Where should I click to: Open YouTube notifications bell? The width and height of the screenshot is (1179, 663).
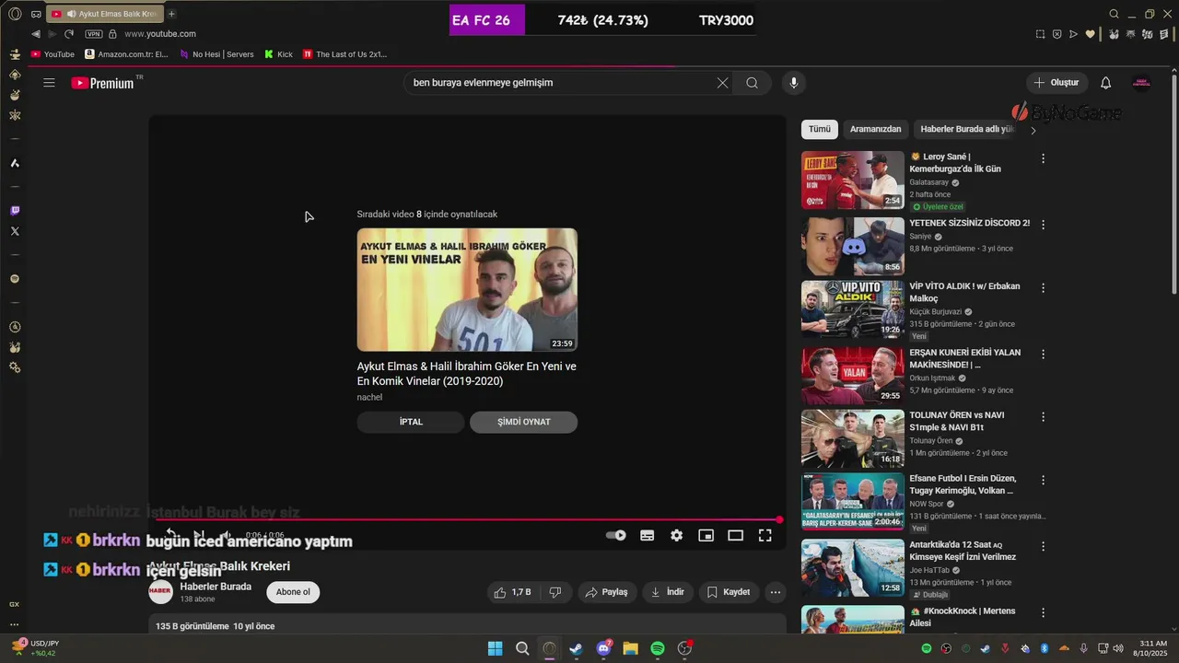click(1106, 83)
